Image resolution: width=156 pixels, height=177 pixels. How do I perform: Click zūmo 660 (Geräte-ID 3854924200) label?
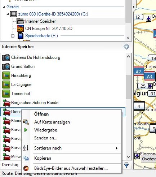pyautogui.click(x=53, y=14)
